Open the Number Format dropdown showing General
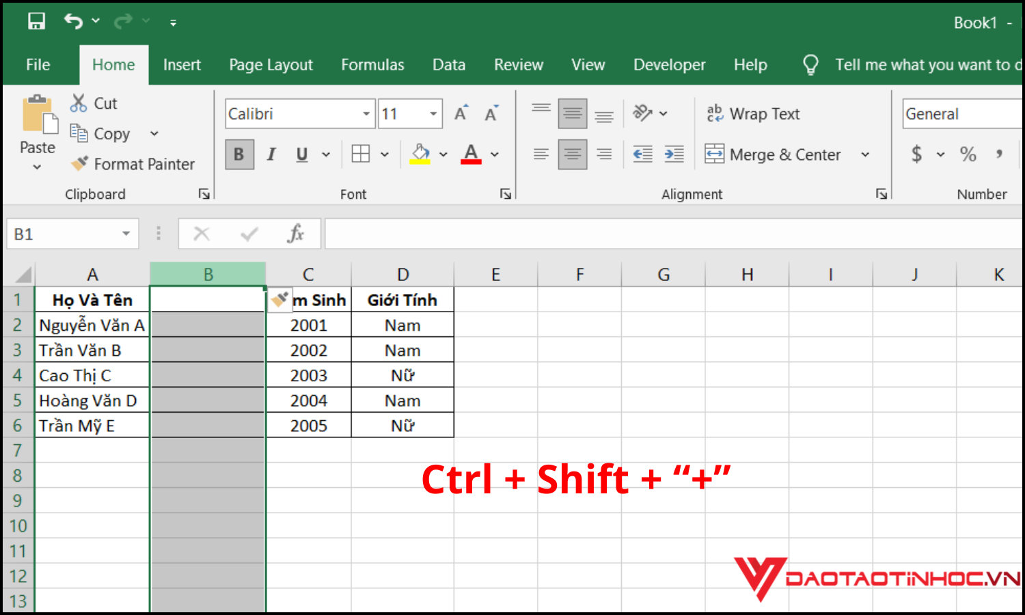Viewport: 1025px width, 615px height. click(961, 113)
